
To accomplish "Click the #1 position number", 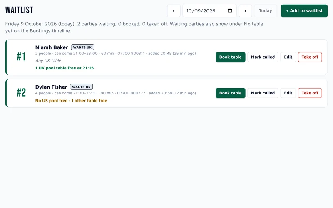I will click(x=21, y=57).
